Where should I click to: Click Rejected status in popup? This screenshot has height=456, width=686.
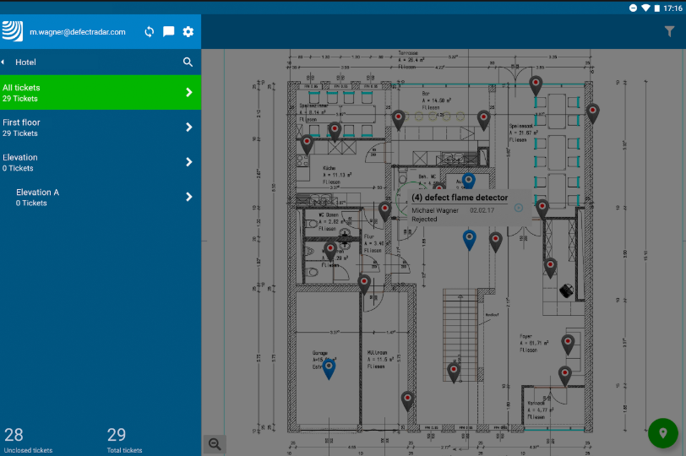[x=424, y=220]
